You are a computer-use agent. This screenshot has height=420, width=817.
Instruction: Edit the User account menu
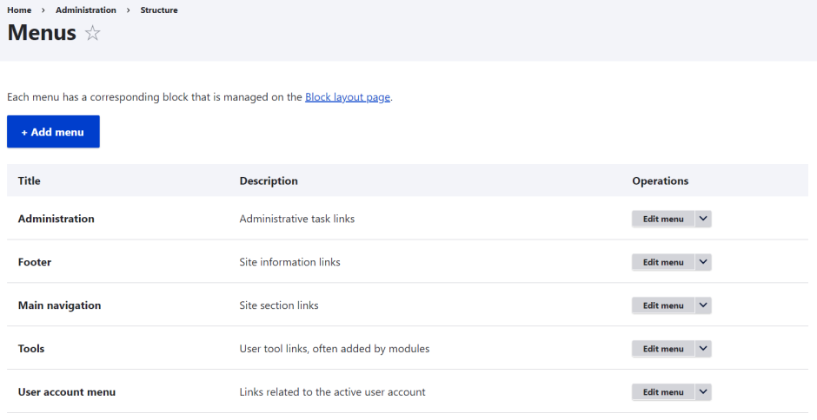click(x=662, y=392)
